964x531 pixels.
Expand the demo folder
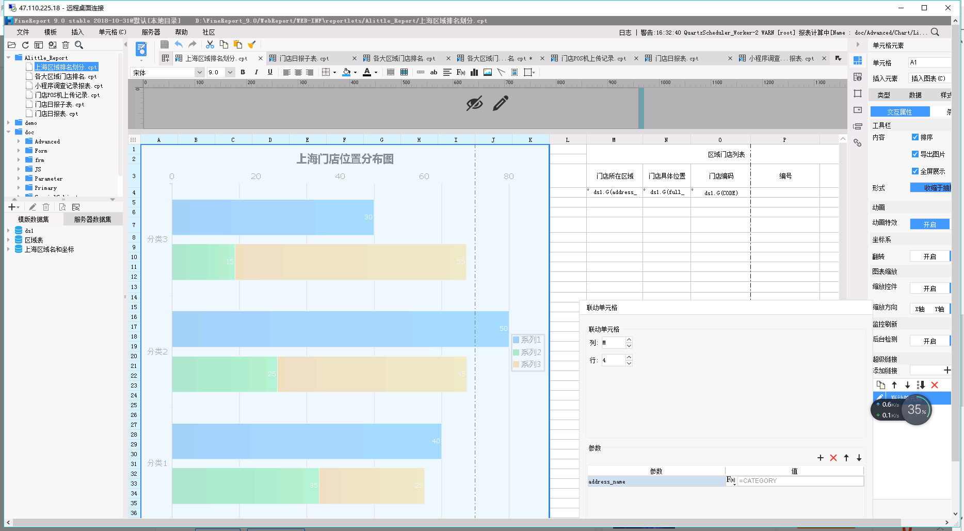[8, 123]
